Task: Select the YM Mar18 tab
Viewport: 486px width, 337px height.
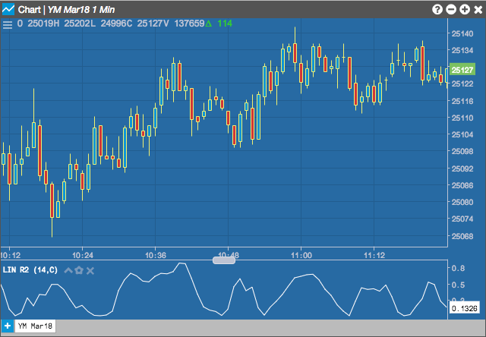Action: coord(35,326)
